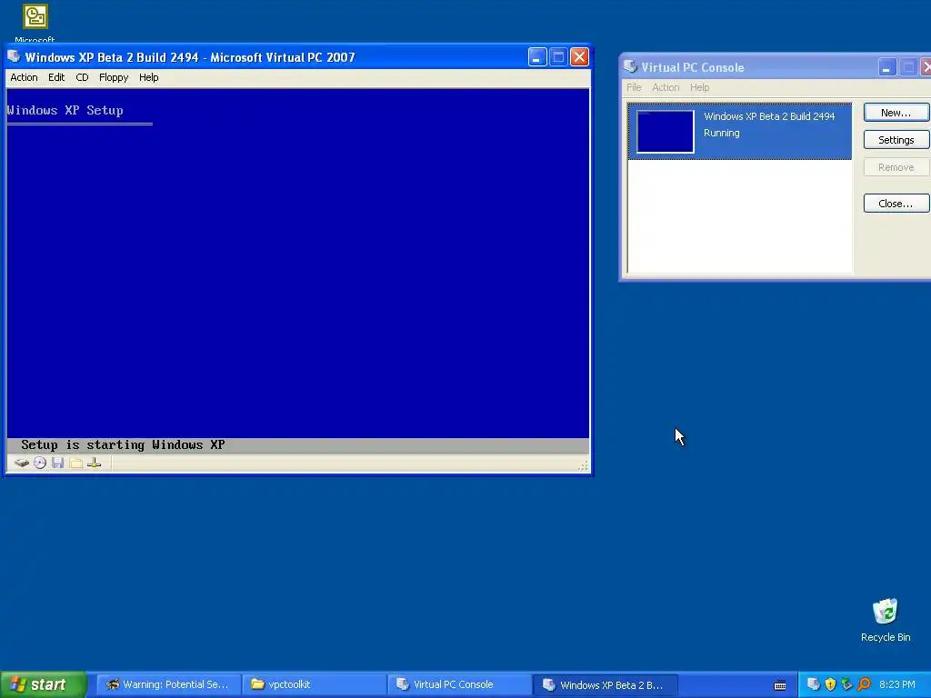Click the Virtual PC Console title bar icon
This screenshot has height=698, width=931.
pyautogui.click(x=631, y=67)
